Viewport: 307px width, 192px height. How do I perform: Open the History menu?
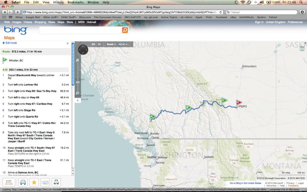click(58, 2)
